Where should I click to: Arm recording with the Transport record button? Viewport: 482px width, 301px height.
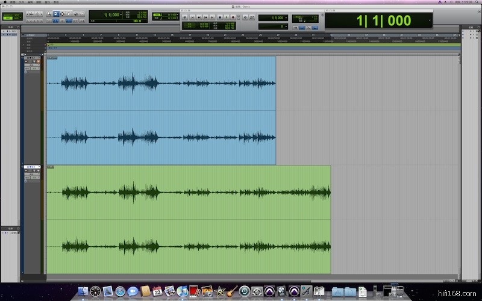click(233, 17)
